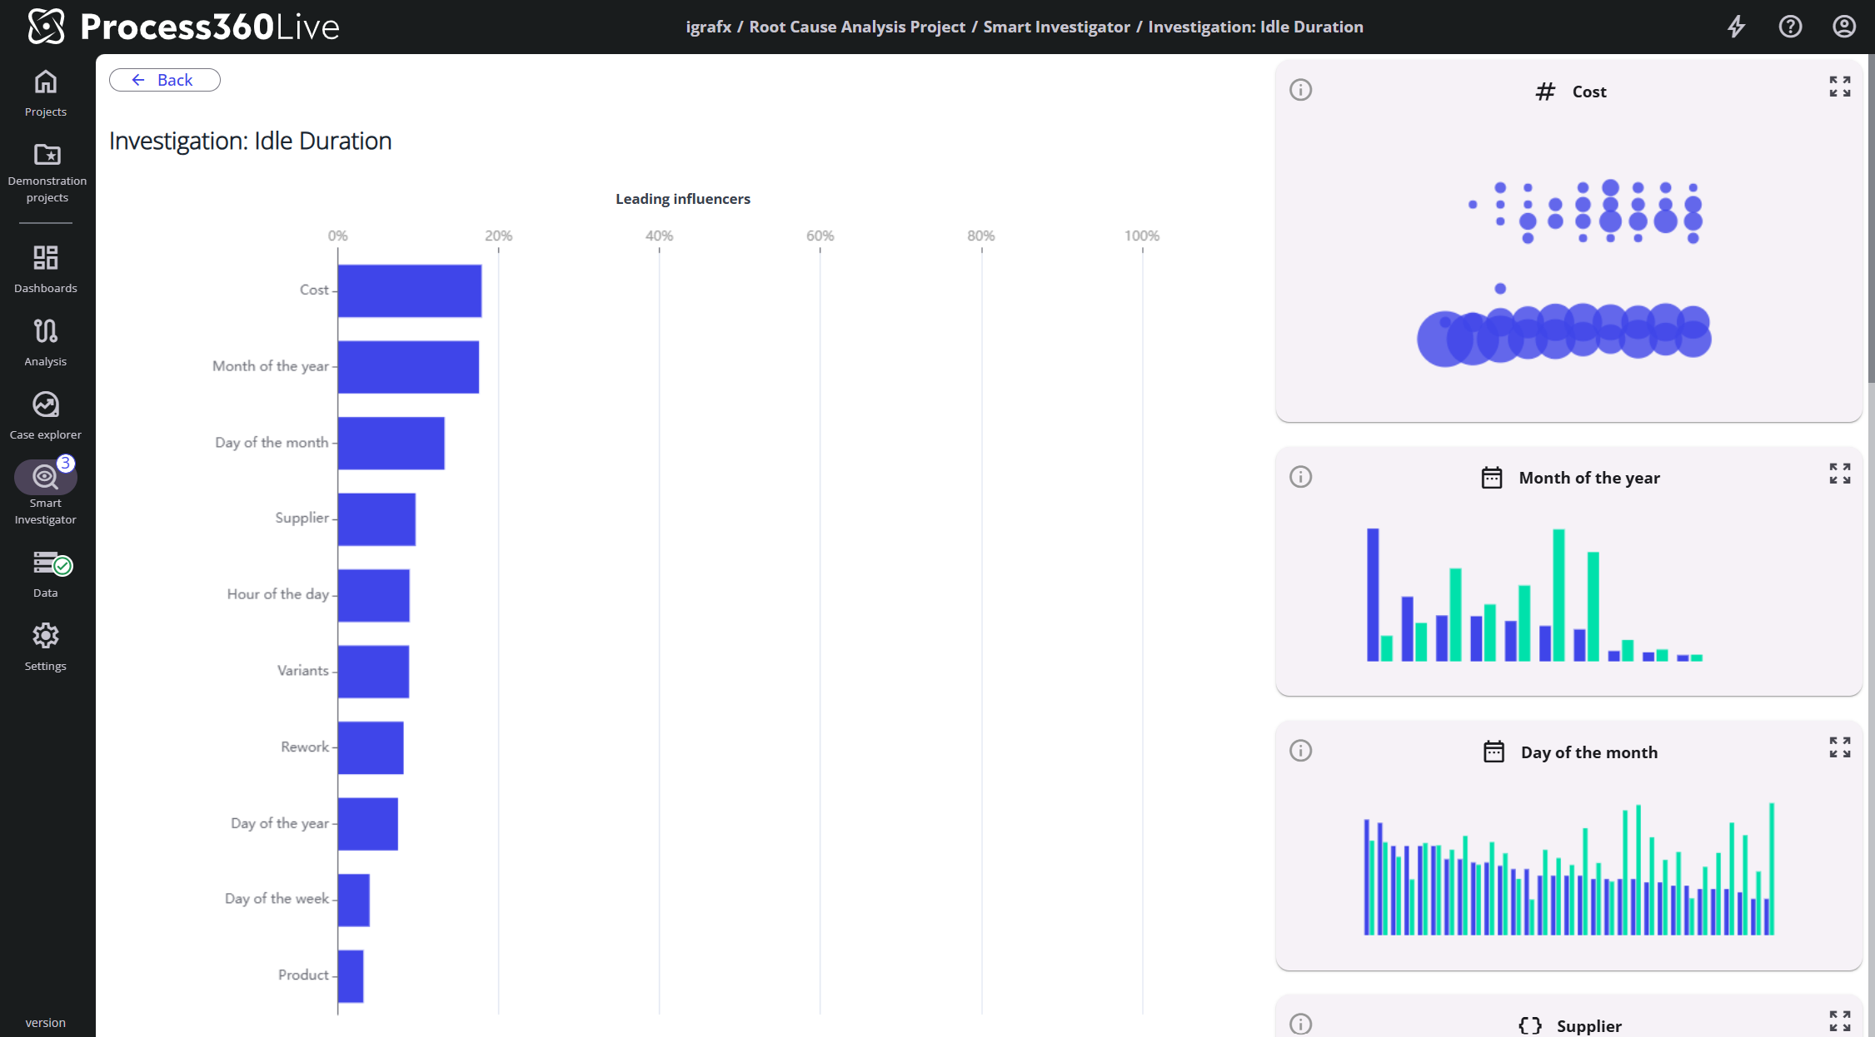Click the Hour of the day influencer bar
The width and height of the screenshot is (1875, 1037).
pos(374,596)
